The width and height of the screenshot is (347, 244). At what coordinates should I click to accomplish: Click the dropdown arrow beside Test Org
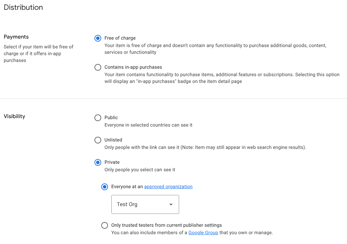171,204
